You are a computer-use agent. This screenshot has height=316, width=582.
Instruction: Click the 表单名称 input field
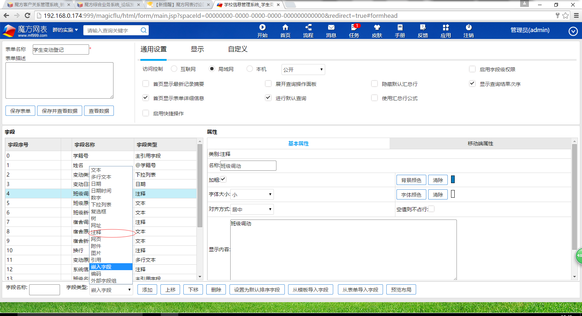[x=61, y=50]
